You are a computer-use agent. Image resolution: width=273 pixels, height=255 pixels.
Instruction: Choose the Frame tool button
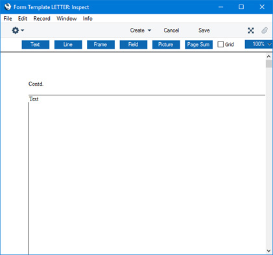pos(101,45)
